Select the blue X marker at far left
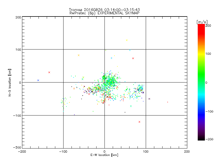220x165 pixels. click(x=38, y=80)
